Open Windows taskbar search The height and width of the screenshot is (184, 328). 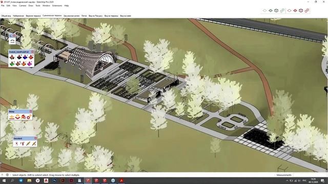tap(12, 180)
